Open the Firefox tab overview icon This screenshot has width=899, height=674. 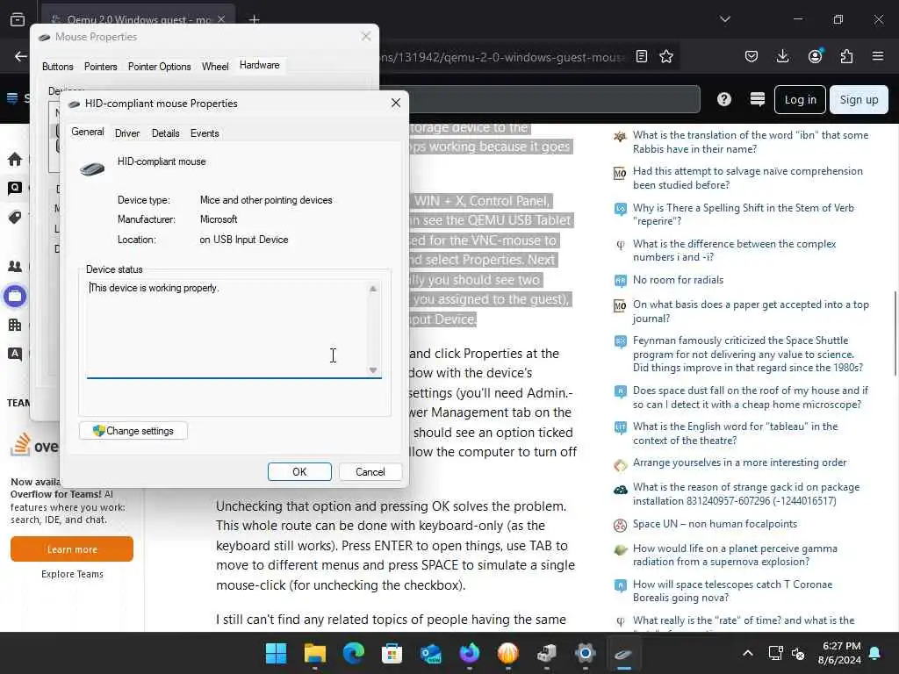pyautogui.click(x=18, y=19)
